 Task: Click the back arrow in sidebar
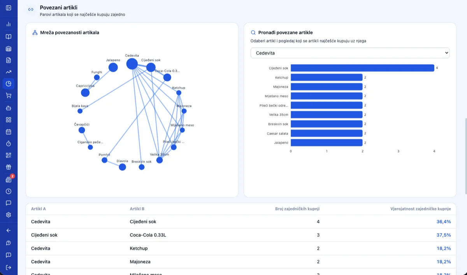[9, 230]
